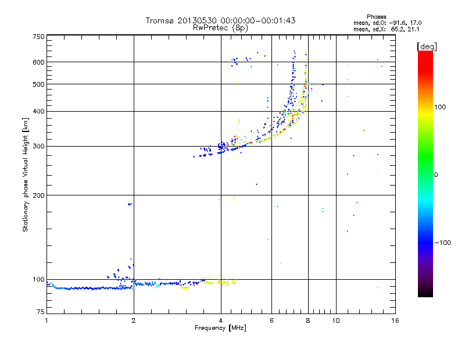Viewport: 465px width, 349px height.
Task: Click the "mean, sd,X: 85.2, 21.1" line
Action: click(386, 29)
